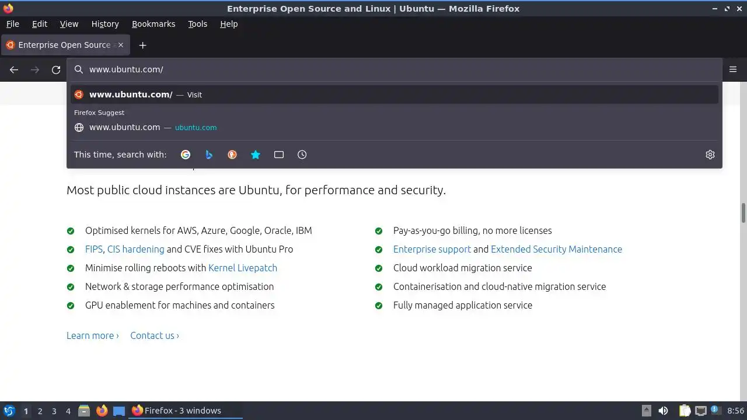Click Firefox - 3 windows taskbar button

click(186, 411)
